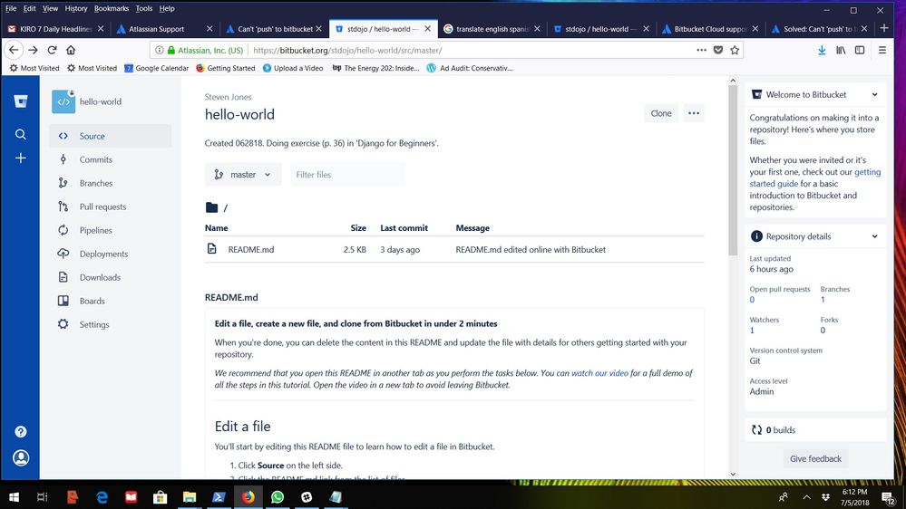Click the root folder icon in breadcrumb
906x509 pixels.
211,207
